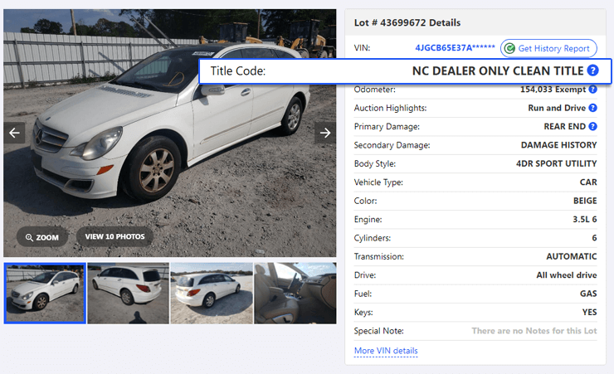Open the masked VIN number link

[455, 48]
